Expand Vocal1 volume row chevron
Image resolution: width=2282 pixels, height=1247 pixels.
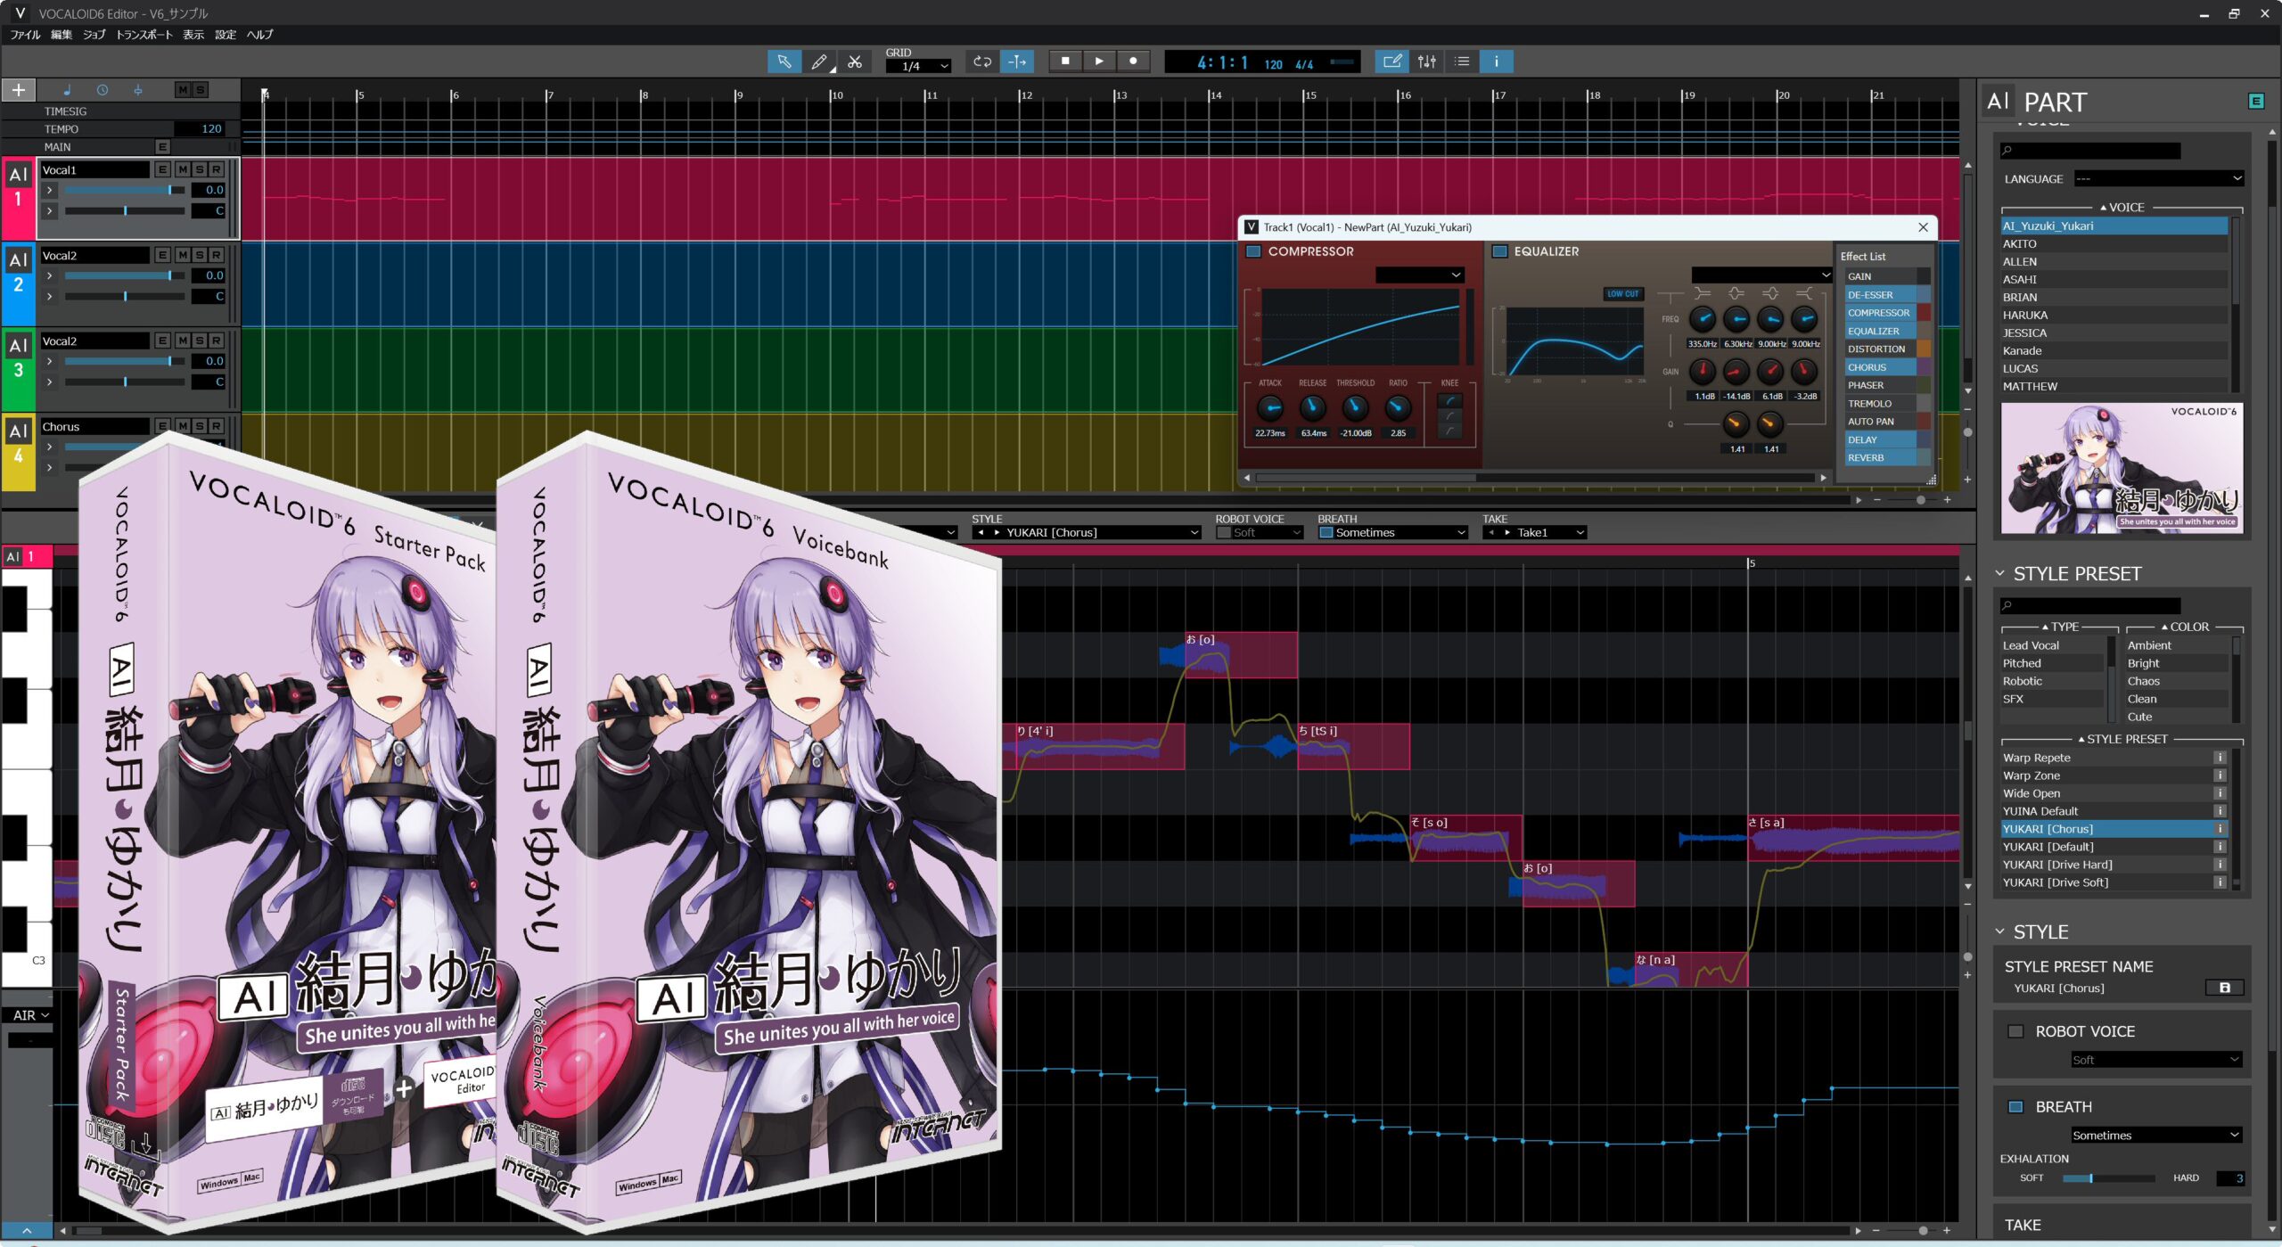(x=50, y=190)
